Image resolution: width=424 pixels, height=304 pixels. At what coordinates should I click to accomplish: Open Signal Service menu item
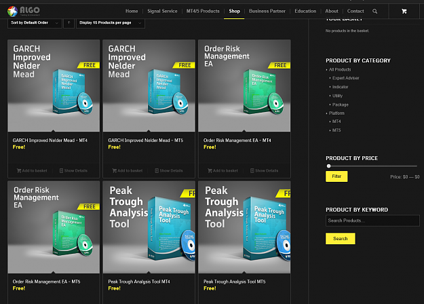point(162,11)
